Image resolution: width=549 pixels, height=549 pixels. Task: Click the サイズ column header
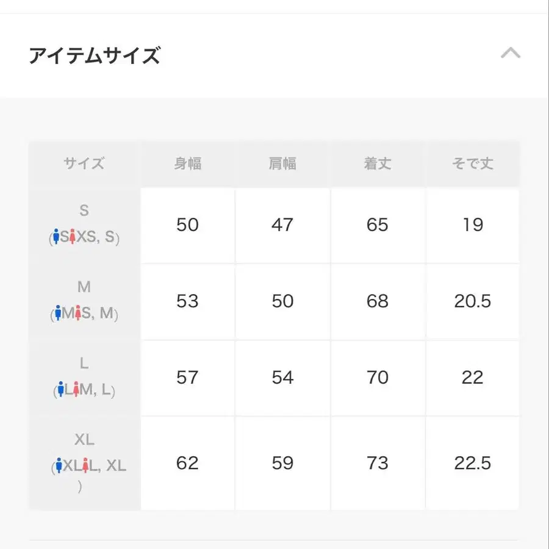click(x=84, y=163)
